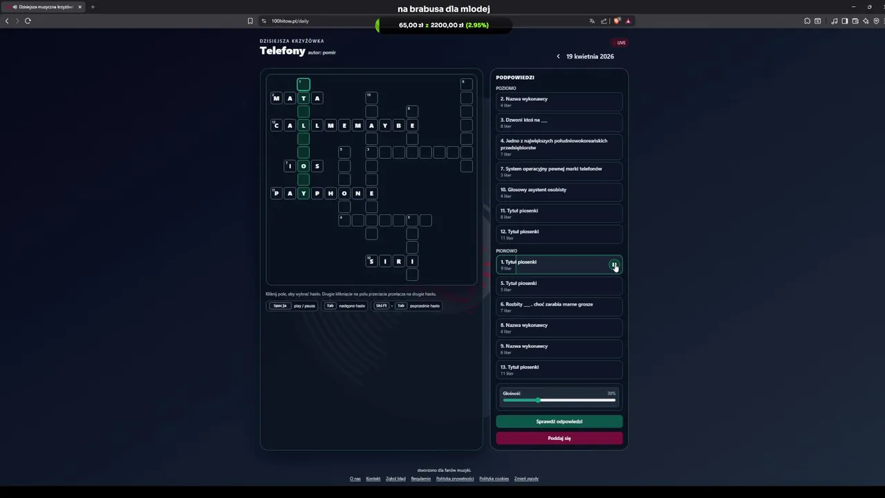Select clue 7 System operacyjny
885x498 pixels.
(559, 171)
